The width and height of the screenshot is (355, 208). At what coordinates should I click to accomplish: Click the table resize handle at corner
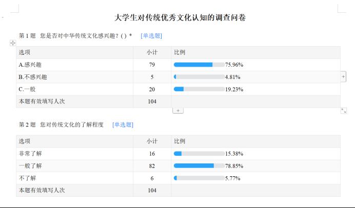click(x=344, y=111)
